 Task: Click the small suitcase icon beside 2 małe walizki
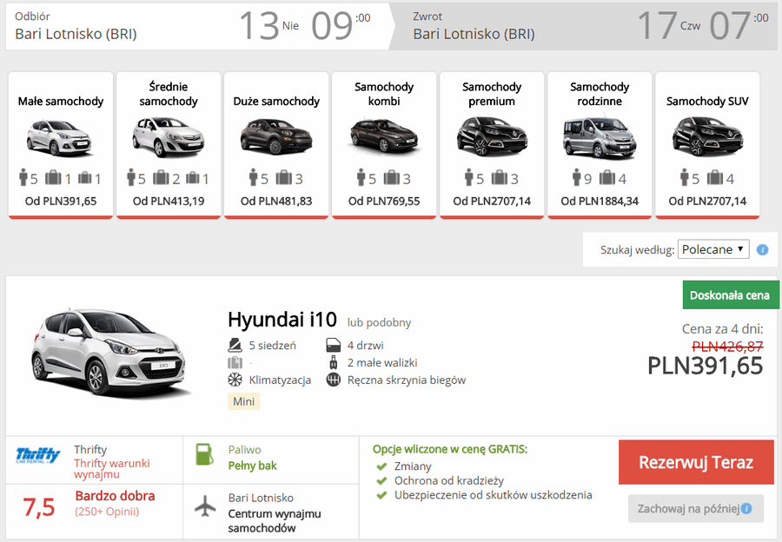[x=334, y=362]
